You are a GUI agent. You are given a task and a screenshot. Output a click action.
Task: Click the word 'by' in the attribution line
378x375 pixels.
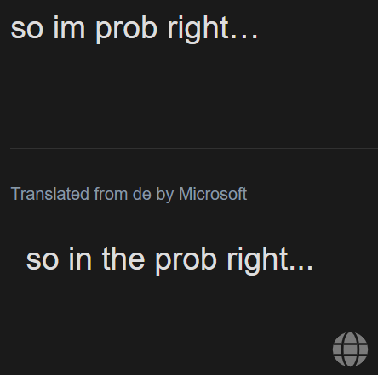click(x=165, y=195)
